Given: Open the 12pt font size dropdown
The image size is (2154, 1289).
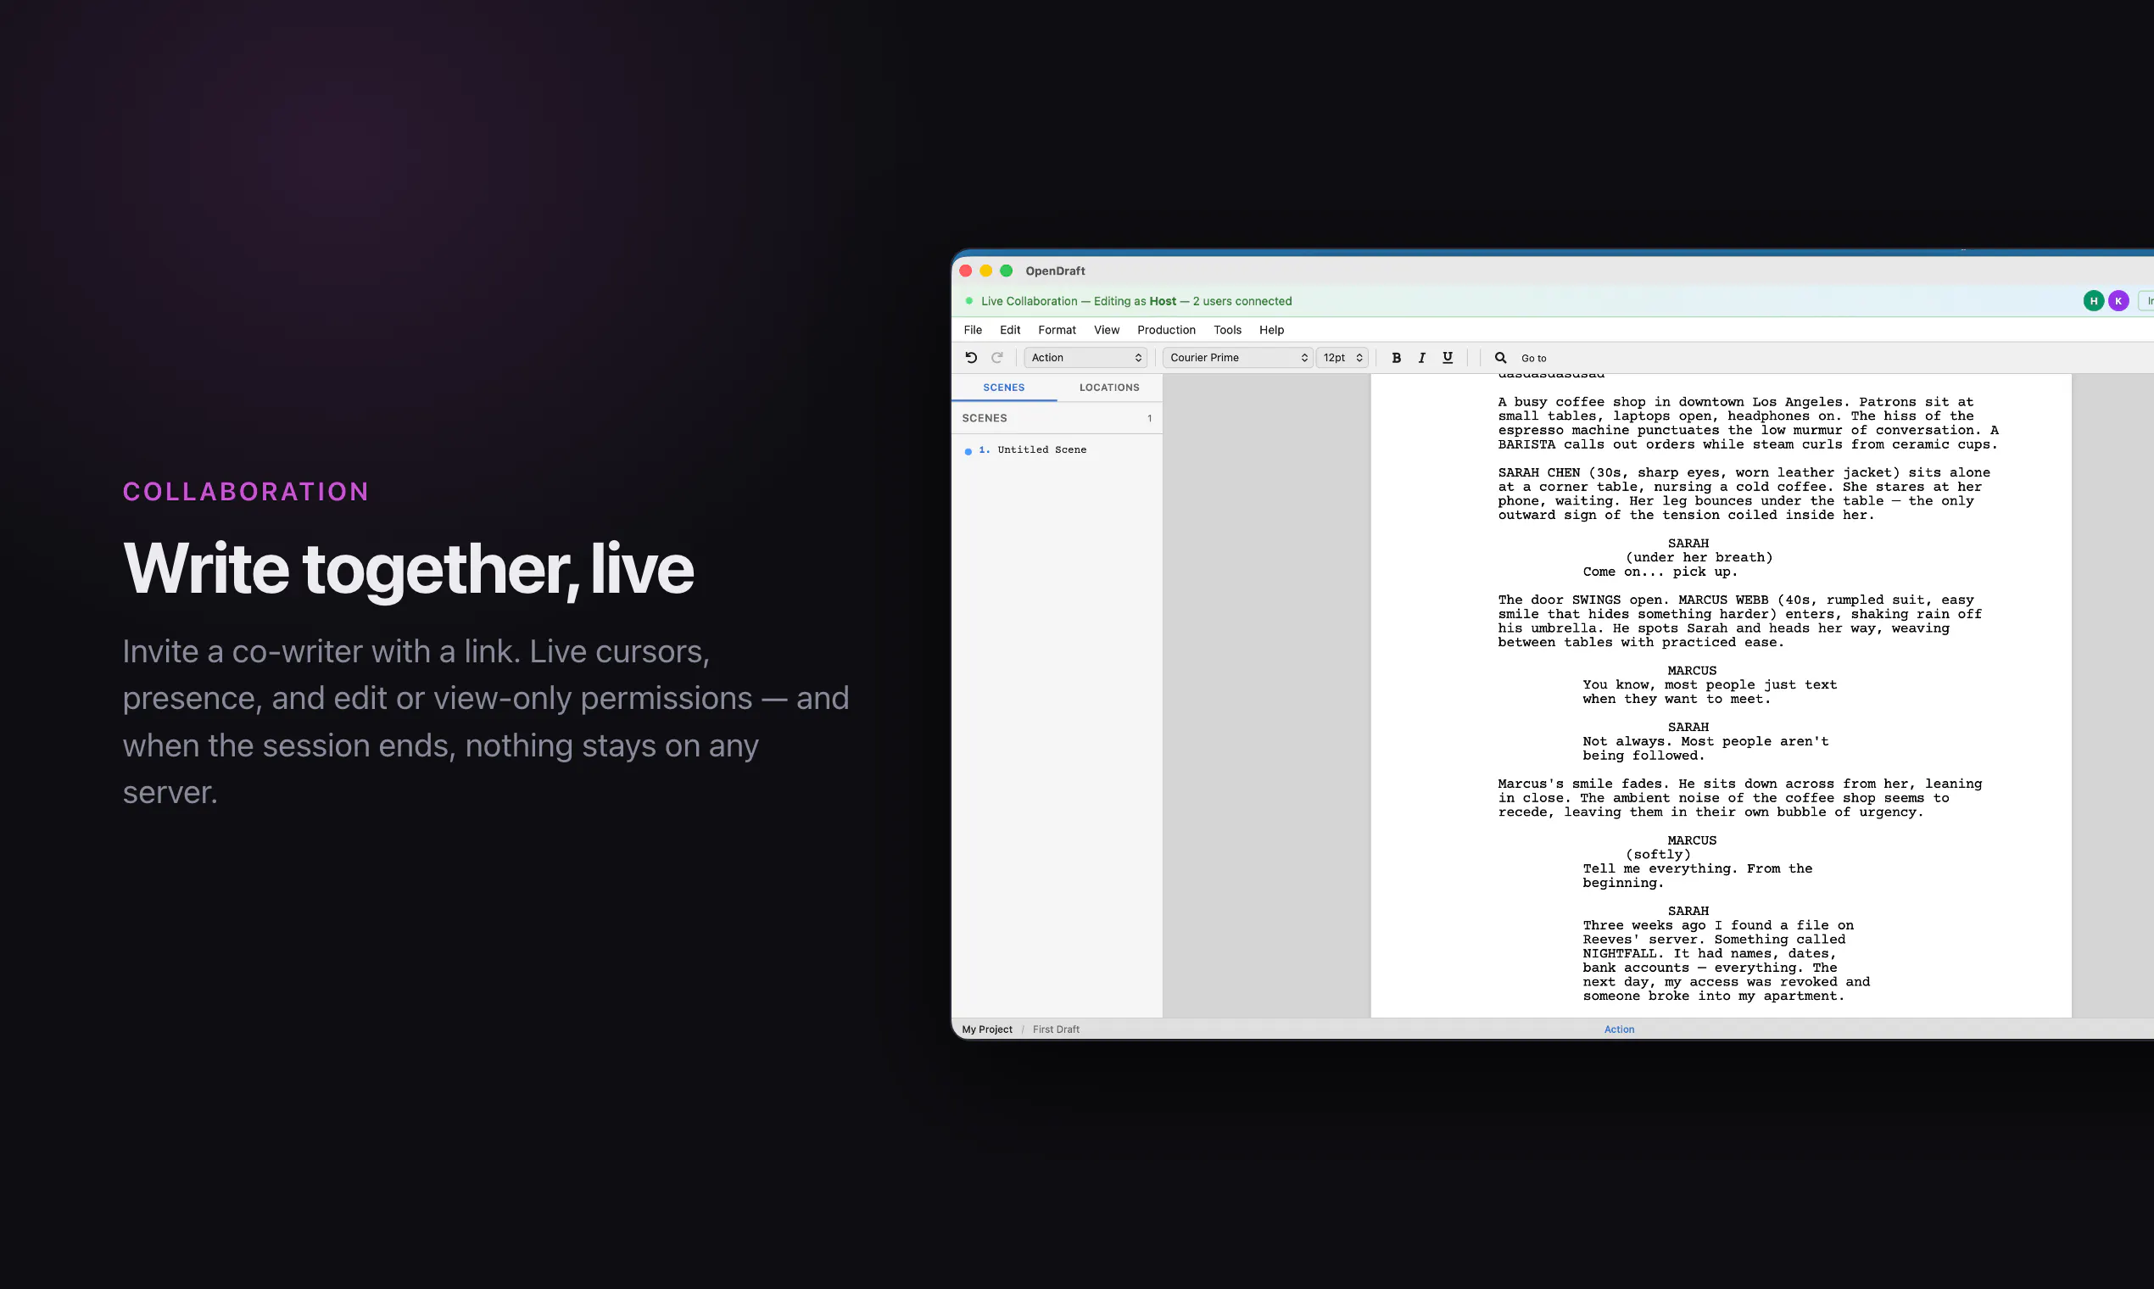Looking at the screenshot, I should click(x=1342, y=357).
